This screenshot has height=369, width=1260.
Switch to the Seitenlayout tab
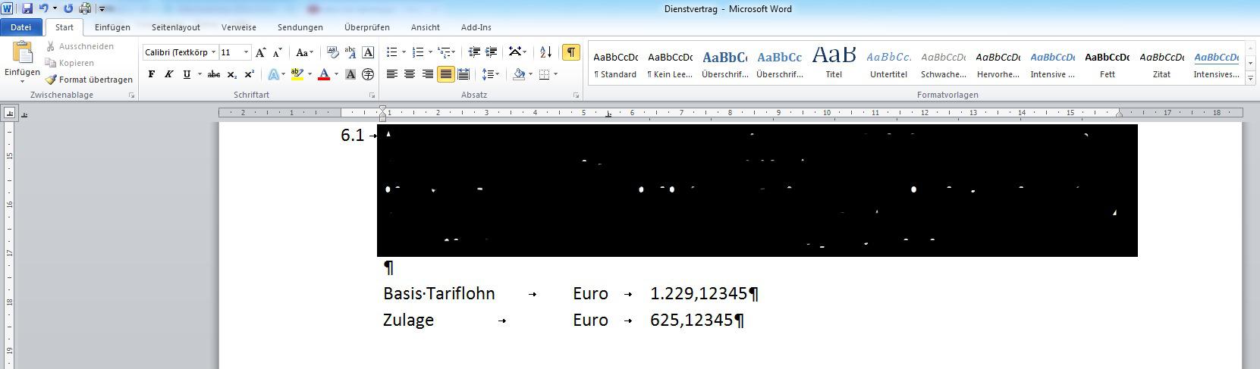[x=175, y=27]
